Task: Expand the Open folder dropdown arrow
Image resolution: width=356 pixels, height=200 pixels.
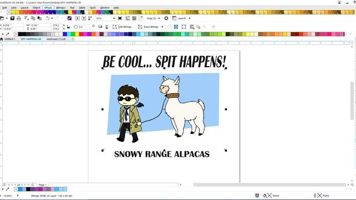Action: [7, 18]
